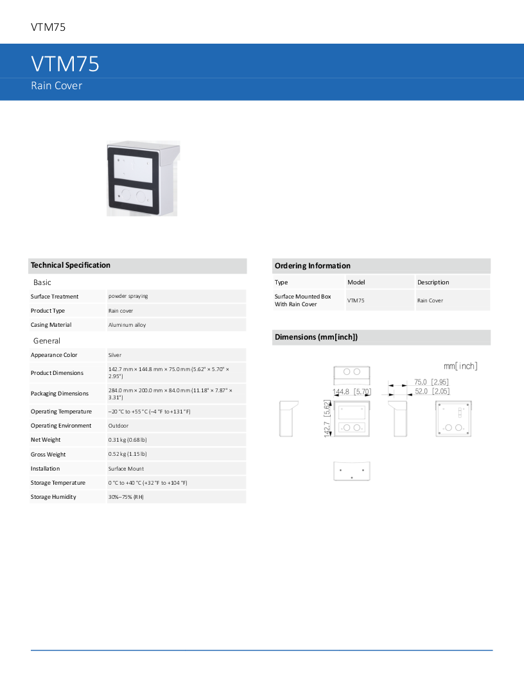
Task: Click the Dimensions (mm[inch]) section header
Action: coord(316,337)
